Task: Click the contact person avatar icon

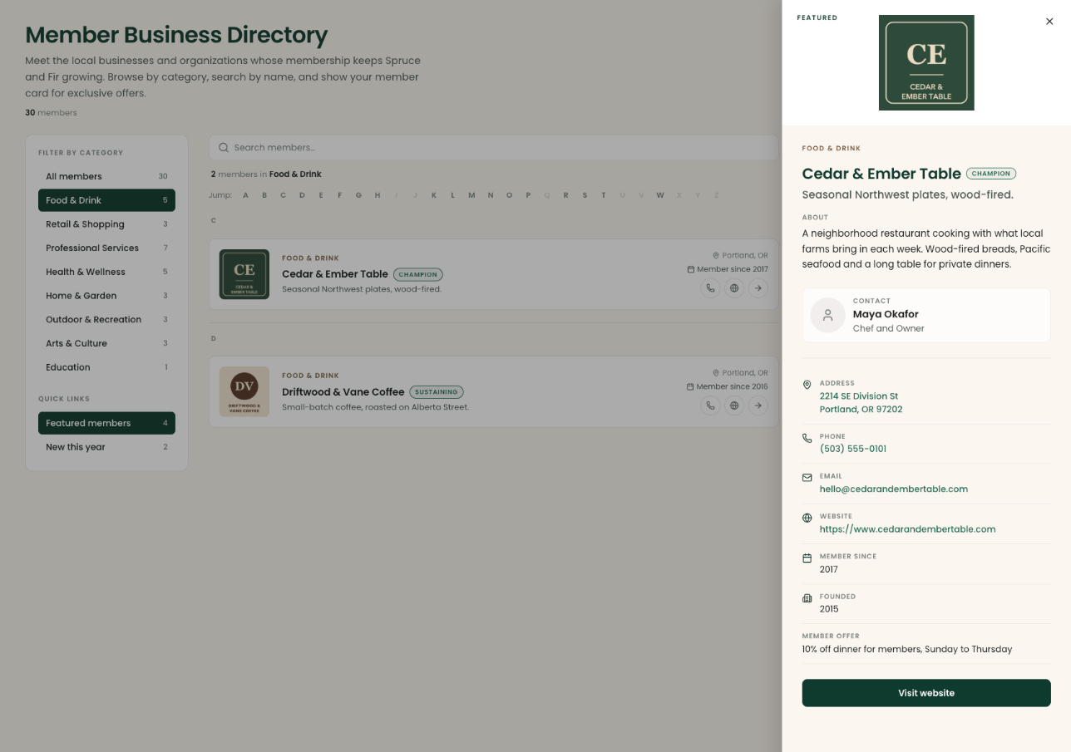Action: click(827, 315)
